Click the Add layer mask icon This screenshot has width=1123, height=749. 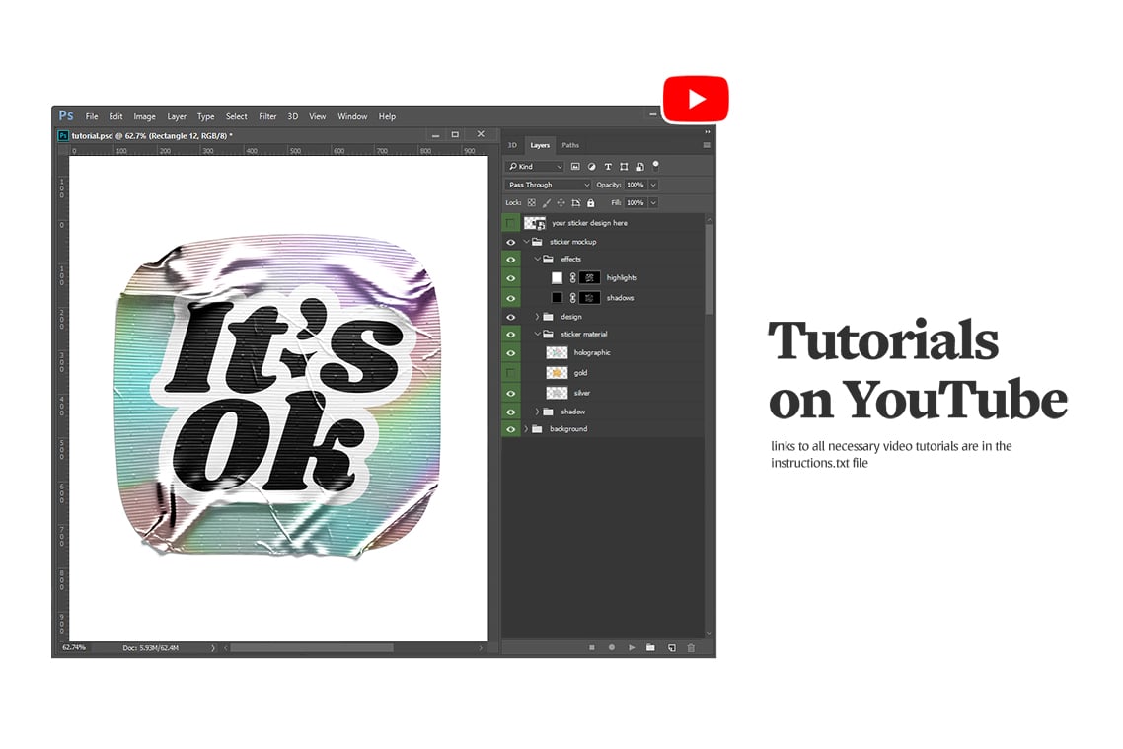pos(592,647)
